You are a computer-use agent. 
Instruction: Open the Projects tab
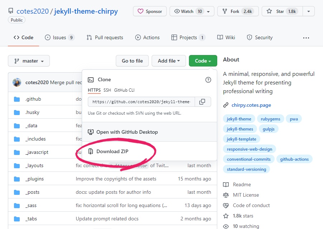pyautogui.click(x=188, y=37)
